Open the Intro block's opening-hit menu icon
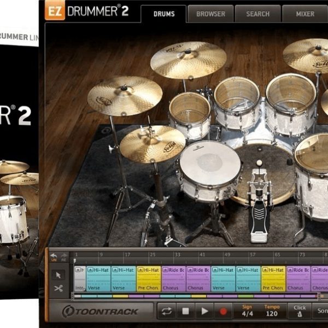 click(x=78, y=270)
